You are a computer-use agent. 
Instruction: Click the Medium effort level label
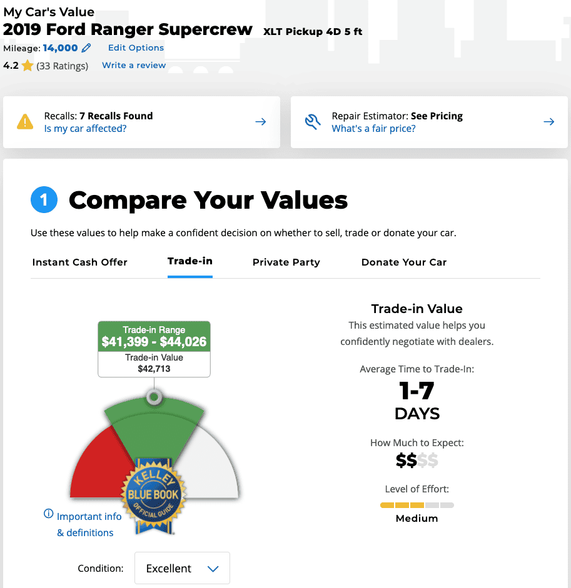click(x=417, y=518)
